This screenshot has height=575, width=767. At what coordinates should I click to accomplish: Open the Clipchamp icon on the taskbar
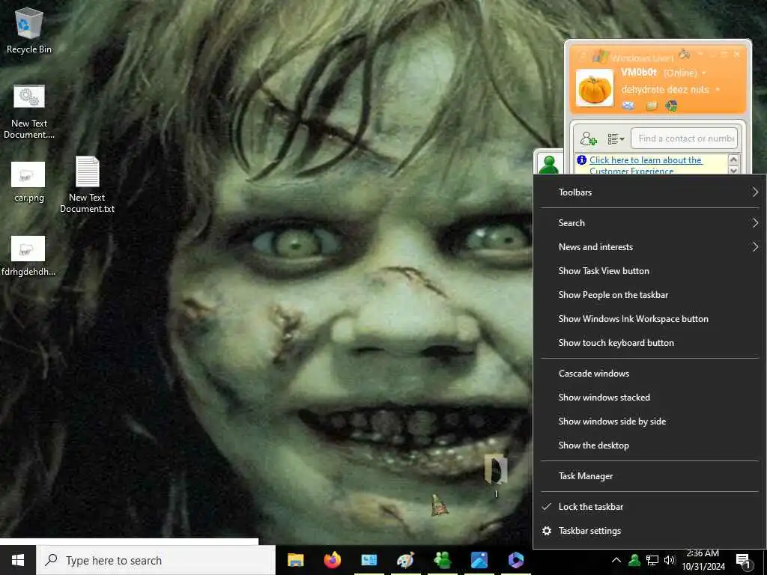515,560
